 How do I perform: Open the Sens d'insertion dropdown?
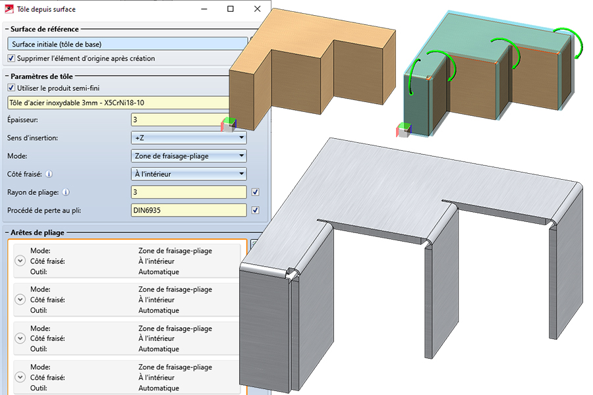pyautogui.click(x=188, y=138)
